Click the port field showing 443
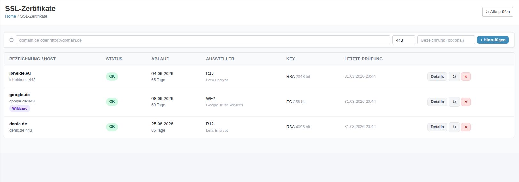 tap(404, 40)
